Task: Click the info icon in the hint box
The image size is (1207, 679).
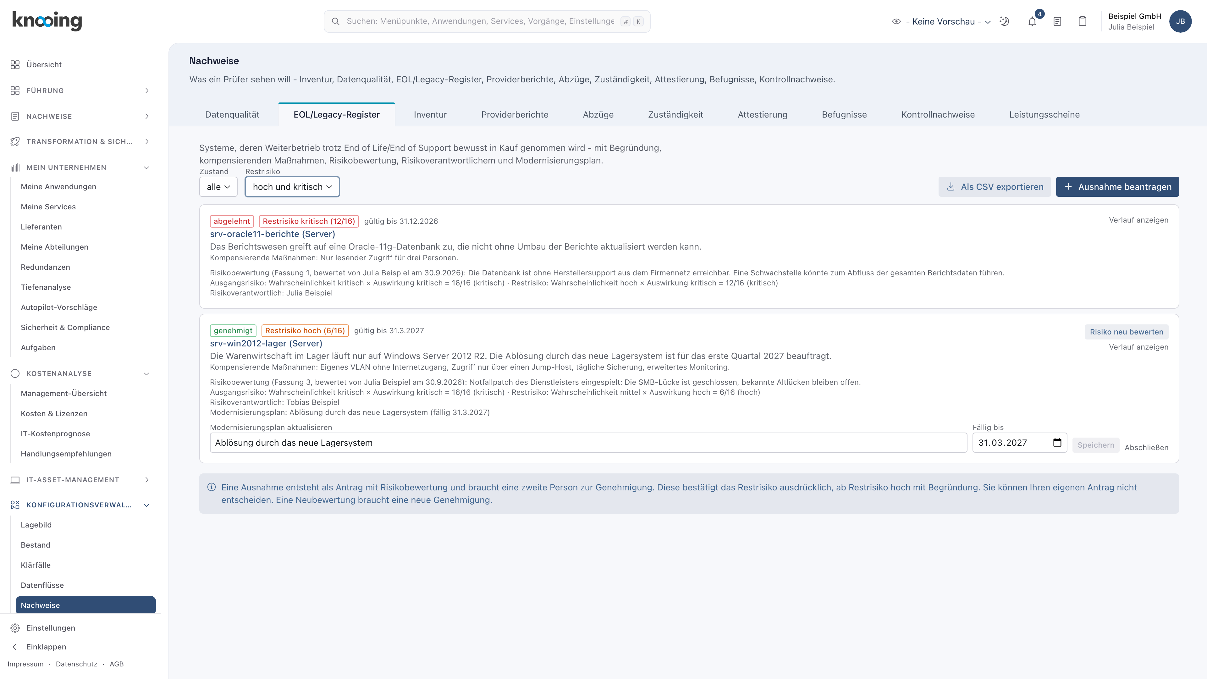Action: (211, 487)
